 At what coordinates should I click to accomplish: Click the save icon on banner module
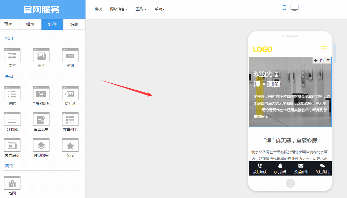click(x=322, y=60)
